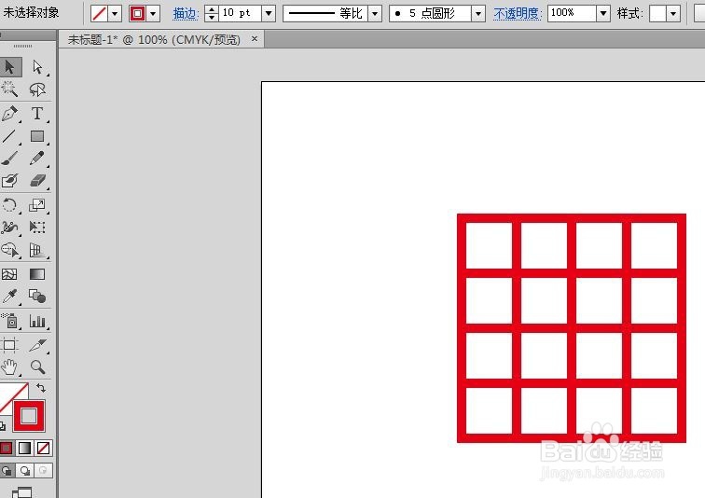Select the Pencil tool
The image size is (705, 498).
(37, 159)
